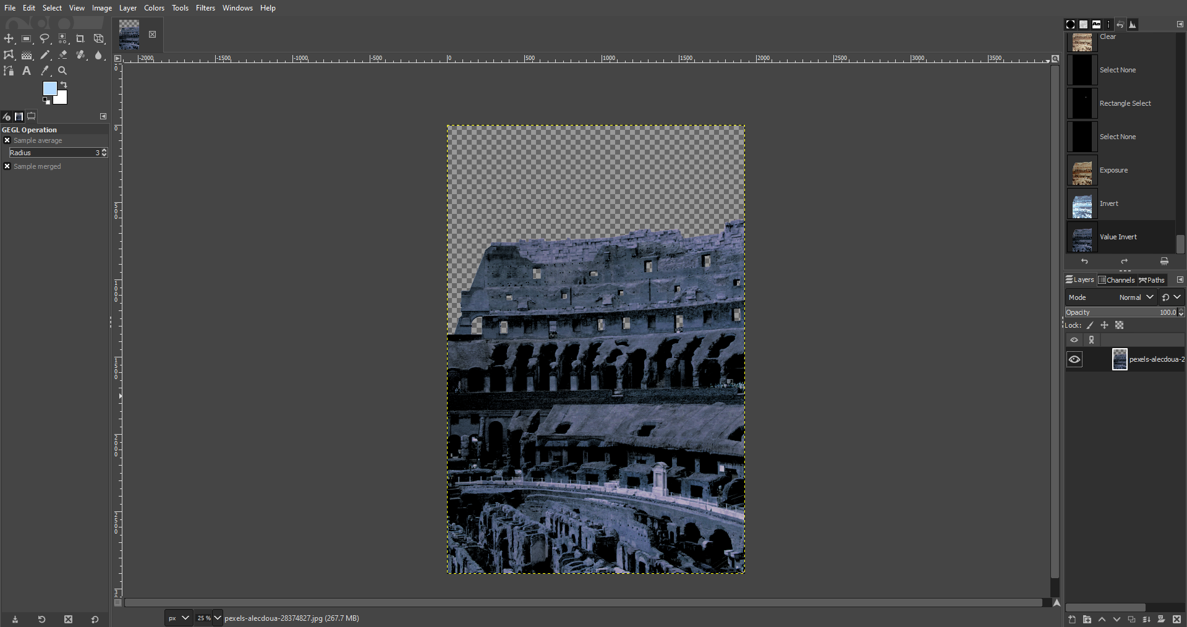The height and width of the screenshot is (627, 1187).
Task: Toggle the Sample average checkbox
Action: click(x=7, y=140)
